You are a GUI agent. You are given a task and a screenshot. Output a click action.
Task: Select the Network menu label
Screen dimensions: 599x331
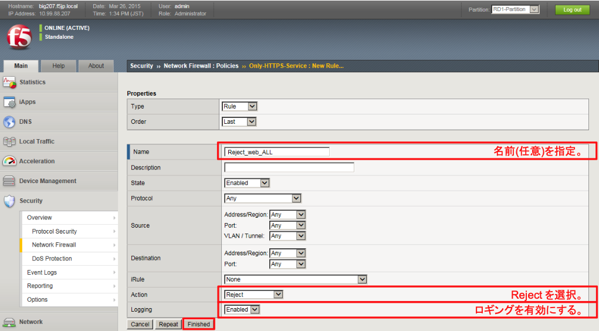tap(31, 322)
